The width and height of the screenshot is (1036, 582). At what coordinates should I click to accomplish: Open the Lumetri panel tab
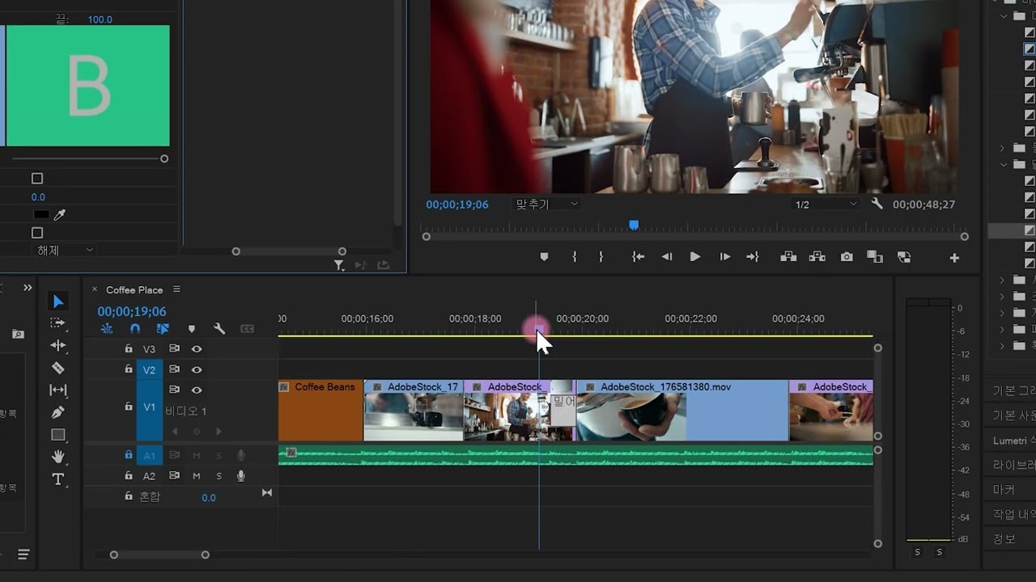point(1013,441)
